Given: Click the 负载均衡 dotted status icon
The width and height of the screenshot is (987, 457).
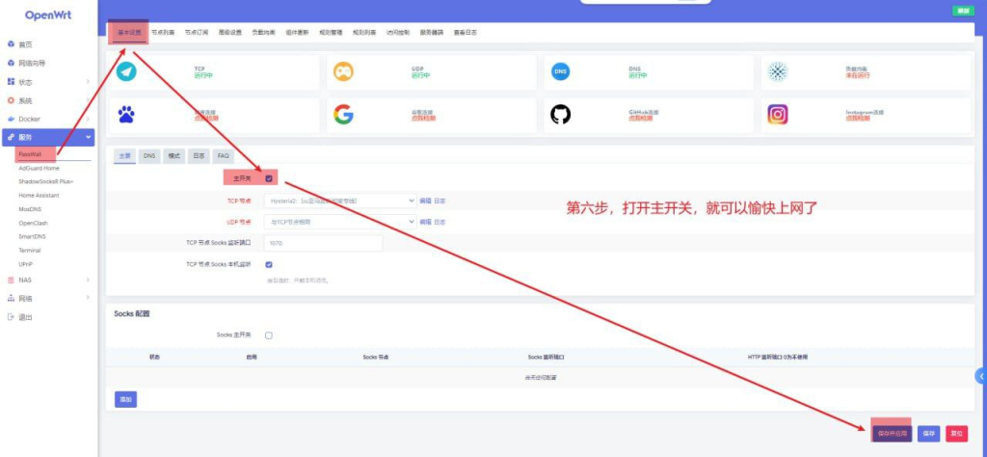Looking at the screenshot, I should pos(778,71).
